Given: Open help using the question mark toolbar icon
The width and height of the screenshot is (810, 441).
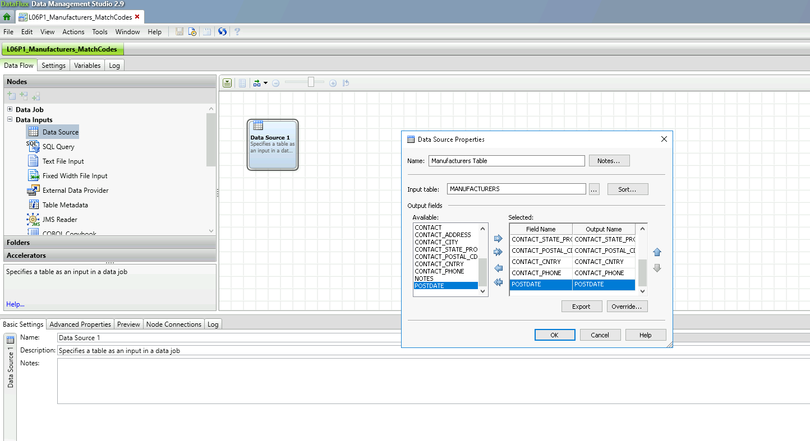Looking at the screenshot, I should [237, 31].
